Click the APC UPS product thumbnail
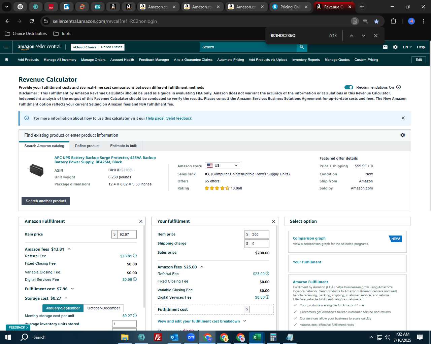The width and height of the screenshot is (431, 344). (x=36, y=170)
